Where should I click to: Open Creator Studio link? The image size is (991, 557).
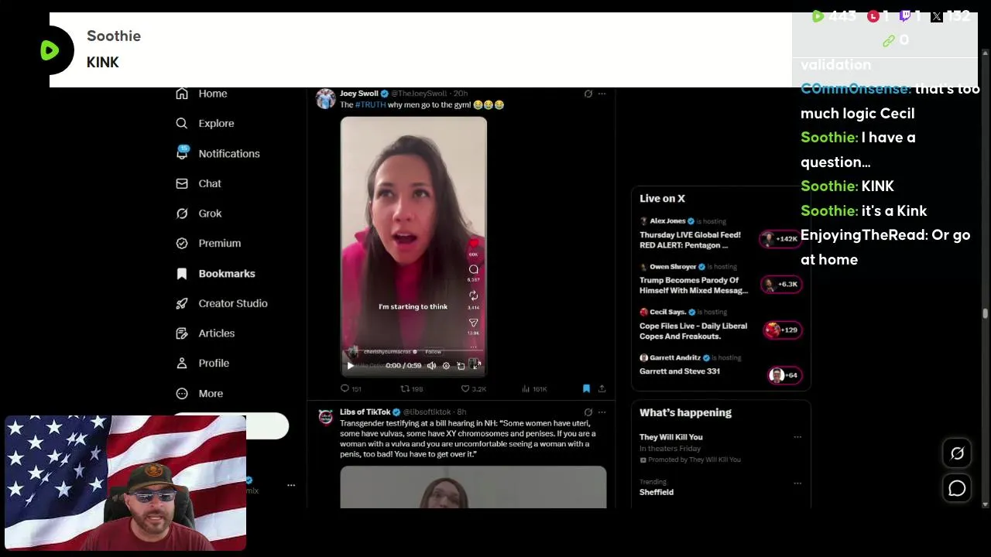[x=233, y=303]
